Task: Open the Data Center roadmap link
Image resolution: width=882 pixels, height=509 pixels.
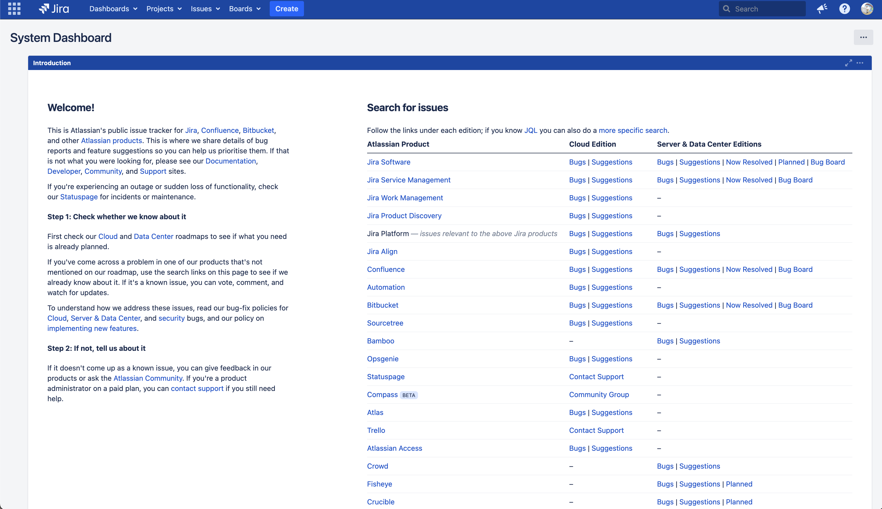Action: (x=153, y=236)
